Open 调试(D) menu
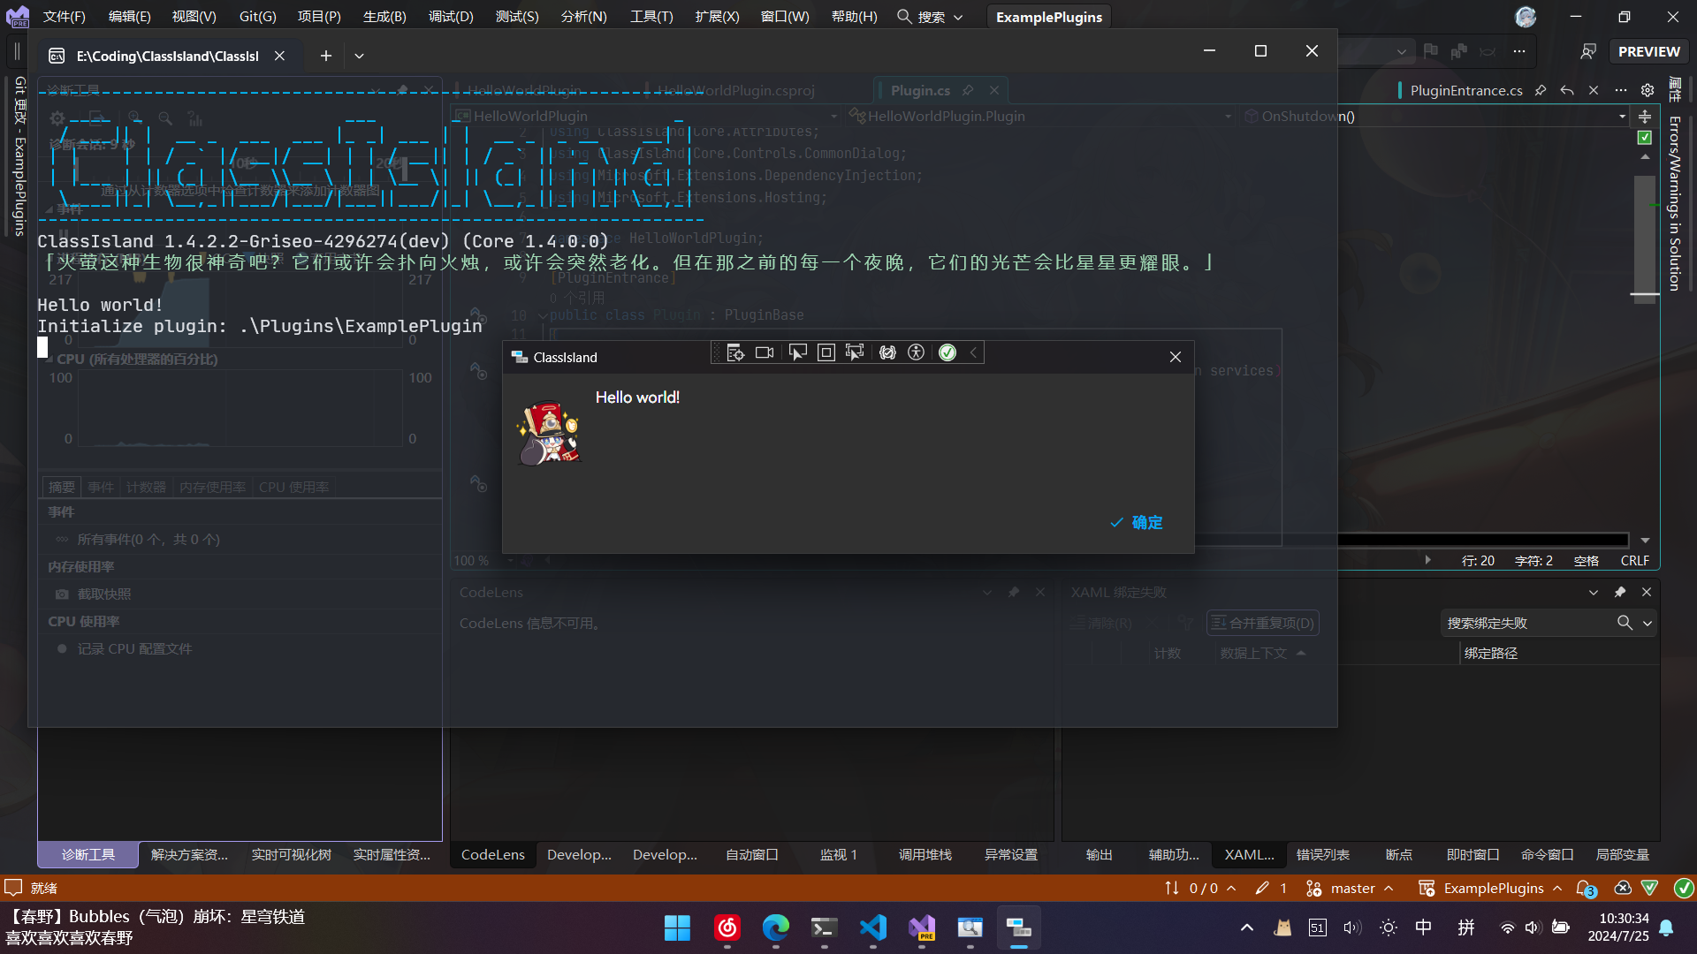This screenshot has width=1697, height=954. pos(451,17)
